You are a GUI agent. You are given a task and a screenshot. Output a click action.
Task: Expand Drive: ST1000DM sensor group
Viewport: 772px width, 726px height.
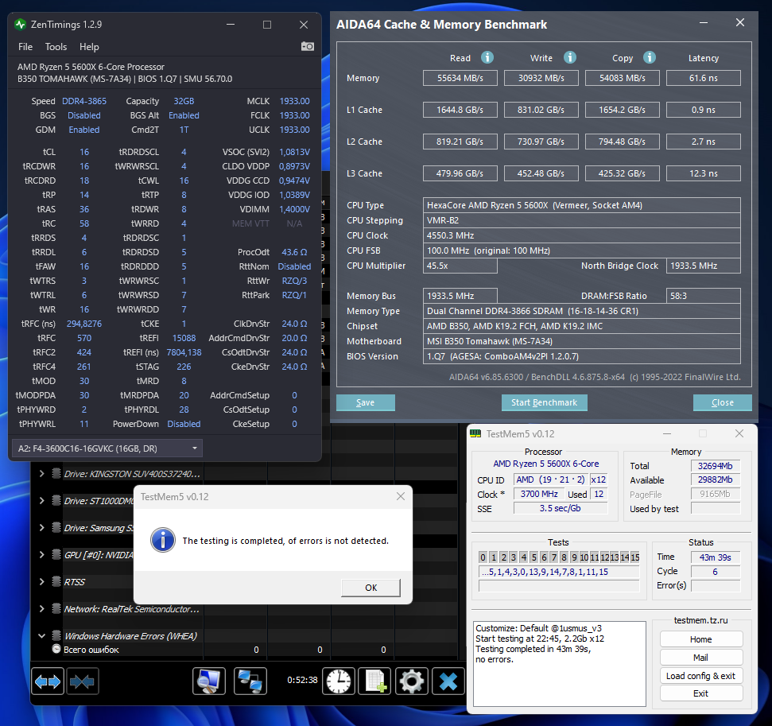pyautogui.click(x=42, y=501)
